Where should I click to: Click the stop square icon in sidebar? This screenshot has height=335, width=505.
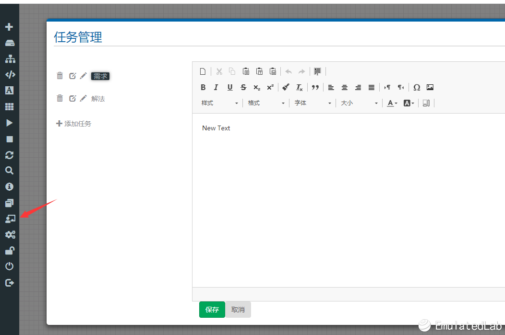coord(10,139)
